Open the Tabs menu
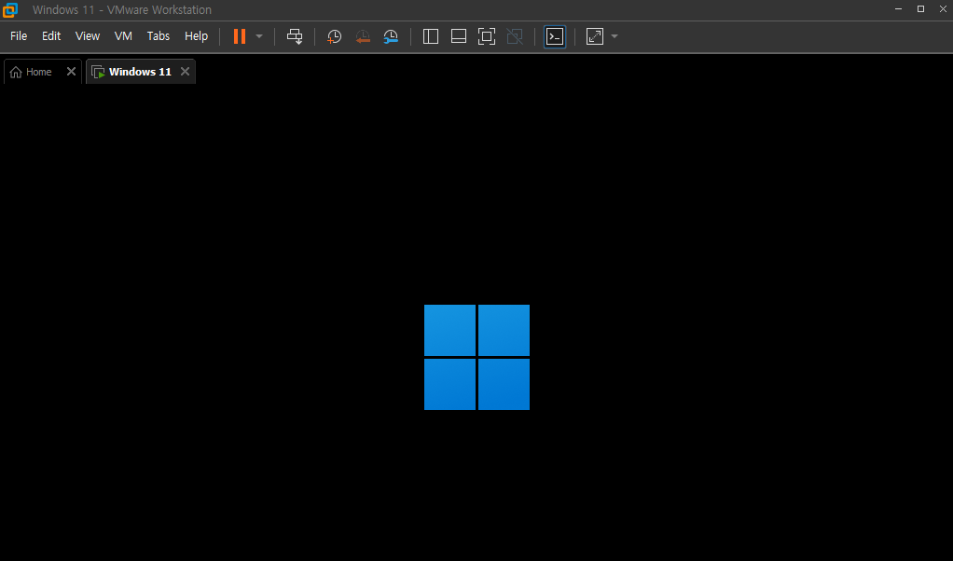The image size is (953, 561). click(x=158, y=36)
